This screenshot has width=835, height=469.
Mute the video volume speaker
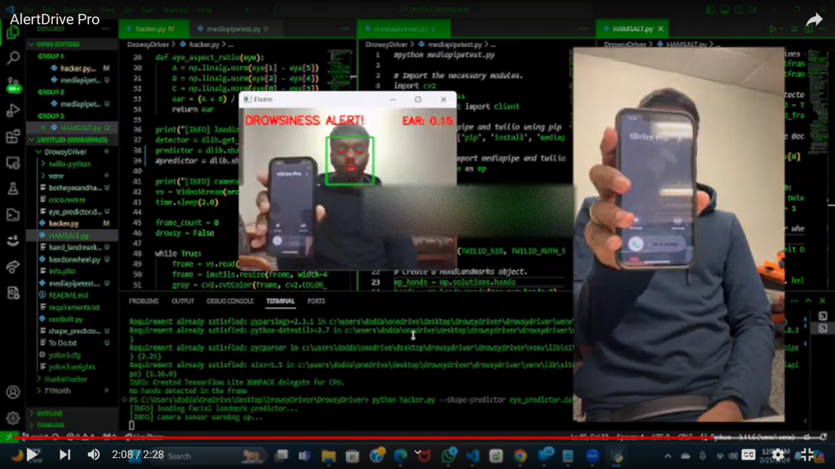click(94, 455)
